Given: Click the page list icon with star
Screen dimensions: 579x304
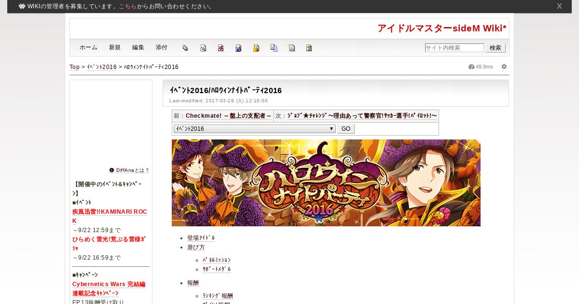Looking at the screenshot, I should pos(291,48).
